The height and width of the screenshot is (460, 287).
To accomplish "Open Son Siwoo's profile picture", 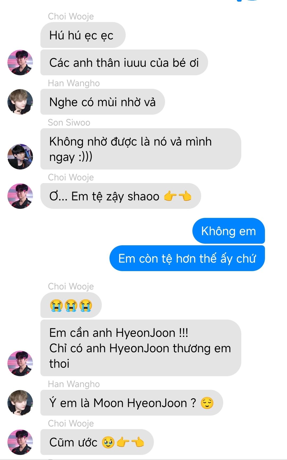I will click(x=20, y=157).
